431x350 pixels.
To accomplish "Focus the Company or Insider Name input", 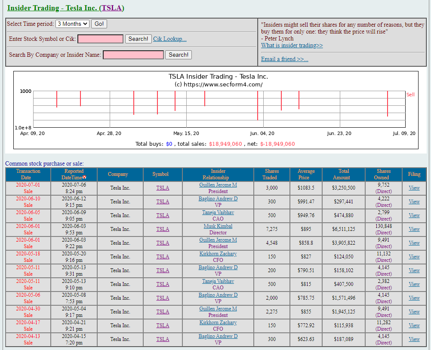I will pos(133,55).
